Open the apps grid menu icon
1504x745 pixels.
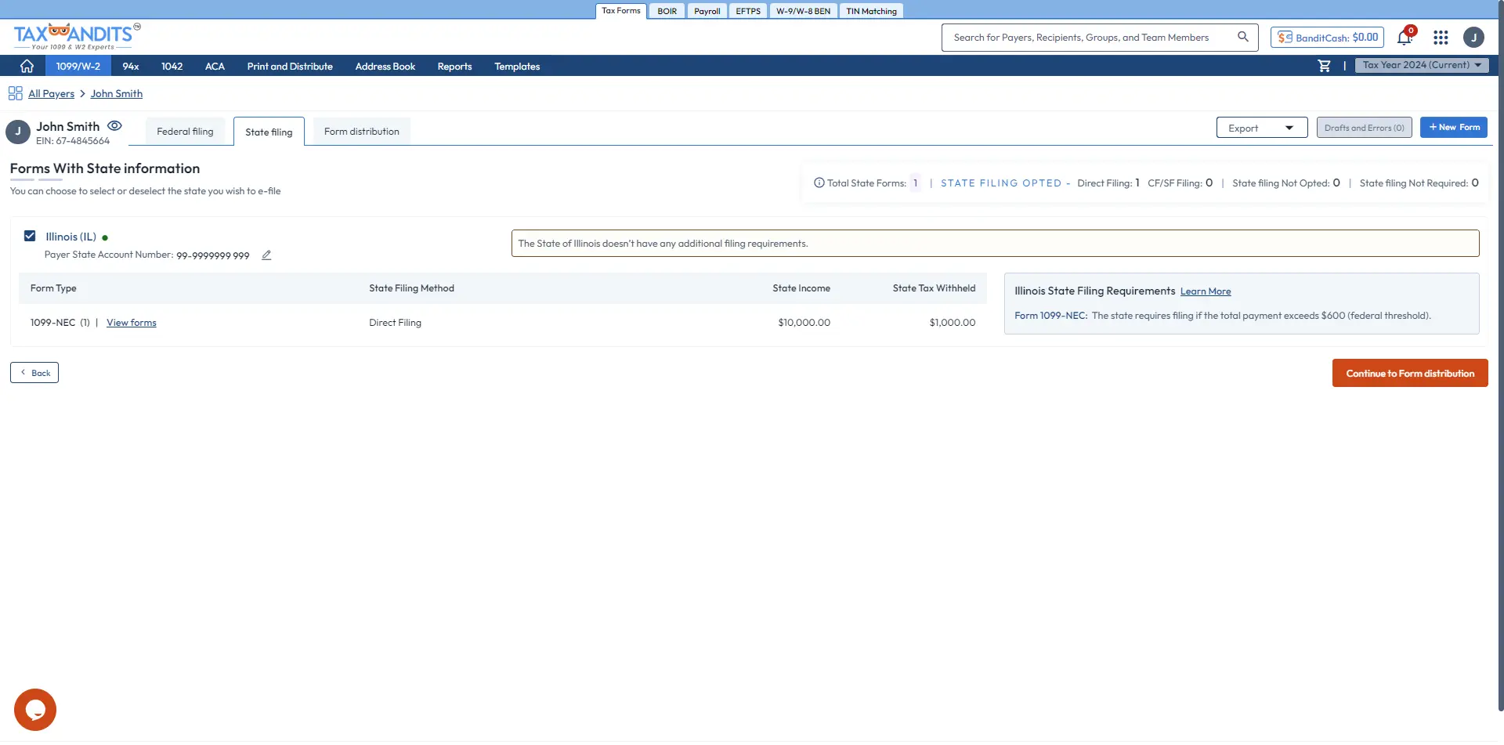click(x=1441, y=38)
